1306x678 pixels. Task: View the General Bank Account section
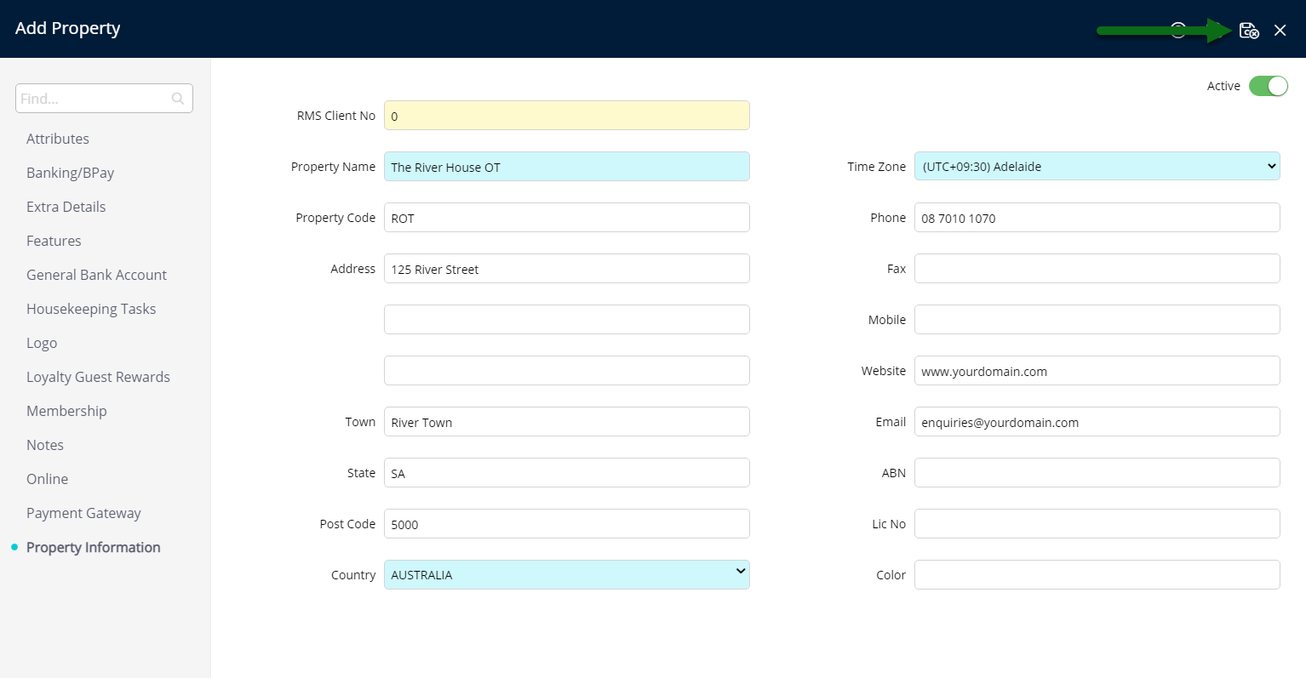point(96,274)
